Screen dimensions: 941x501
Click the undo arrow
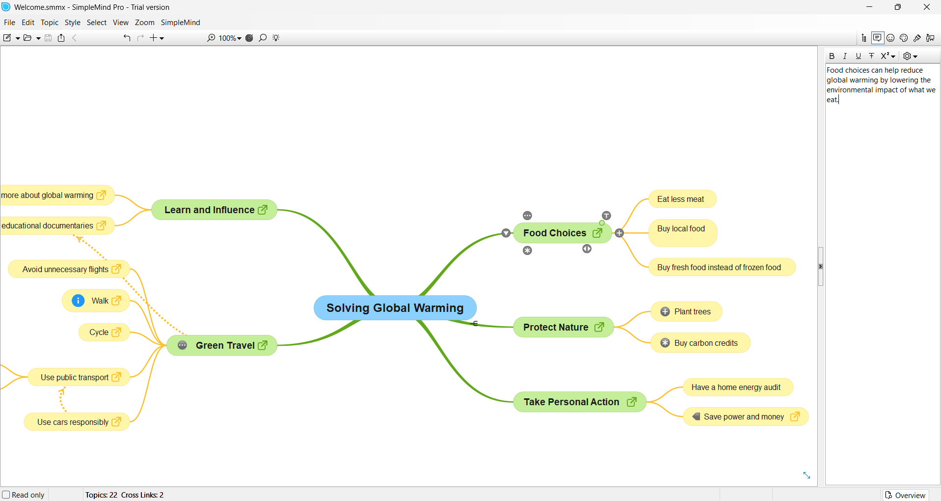tap(127, 38)
